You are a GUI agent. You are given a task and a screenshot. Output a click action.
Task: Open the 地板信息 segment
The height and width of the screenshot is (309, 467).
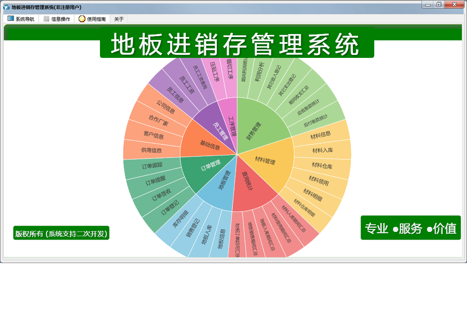pyautogui.click(x=221, y=239)
